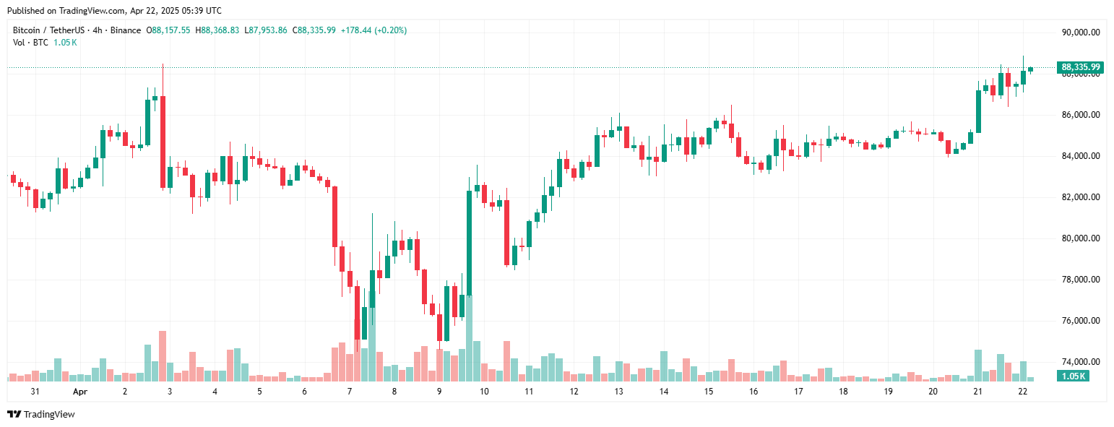Click the open value O88,157.55

pos(168,30)
